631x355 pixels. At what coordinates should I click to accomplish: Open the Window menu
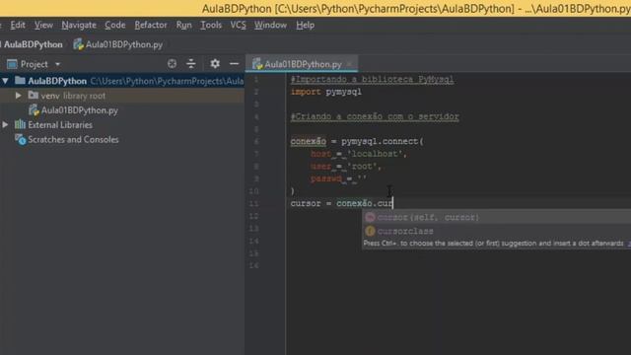[270, 25]
